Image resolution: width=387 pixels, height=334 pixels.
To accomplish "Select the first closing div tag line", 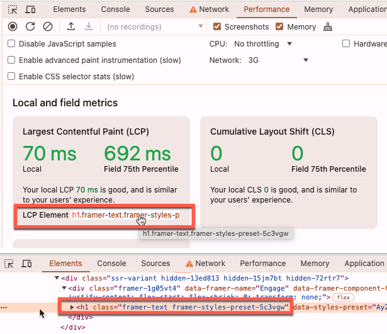I will [x=81, y=317].
